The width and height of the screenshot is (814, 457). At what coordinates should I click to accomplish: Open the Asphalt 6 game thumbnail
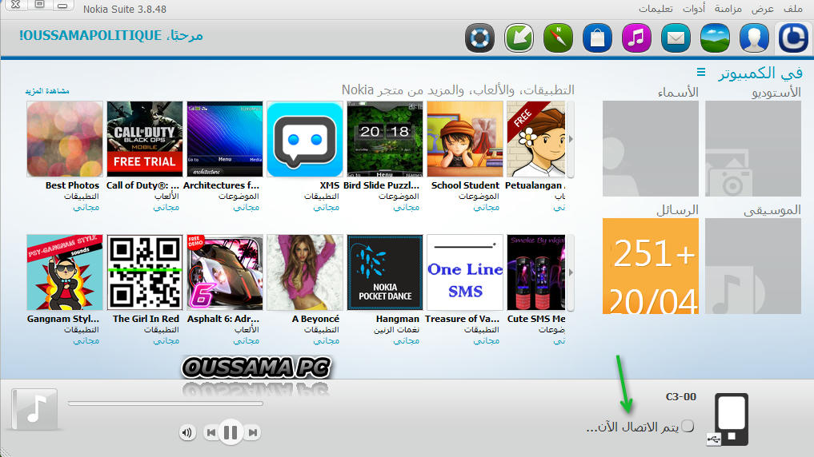225,272
